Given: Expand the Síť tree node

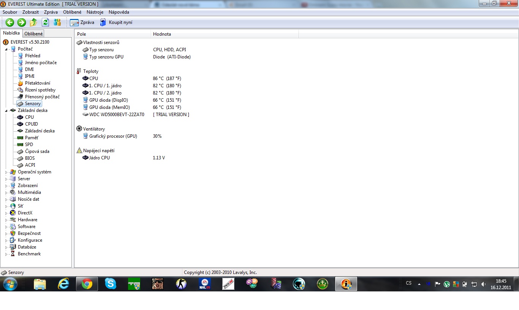Looking at the screenshot, I should click(6, 206).
